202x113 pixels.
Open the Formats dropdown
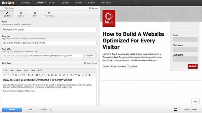[x=23, y=75]
